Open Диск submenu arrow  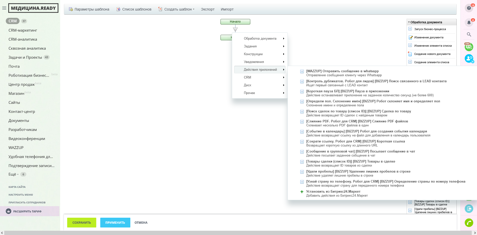pyautogui.click(x=283, y=85)
